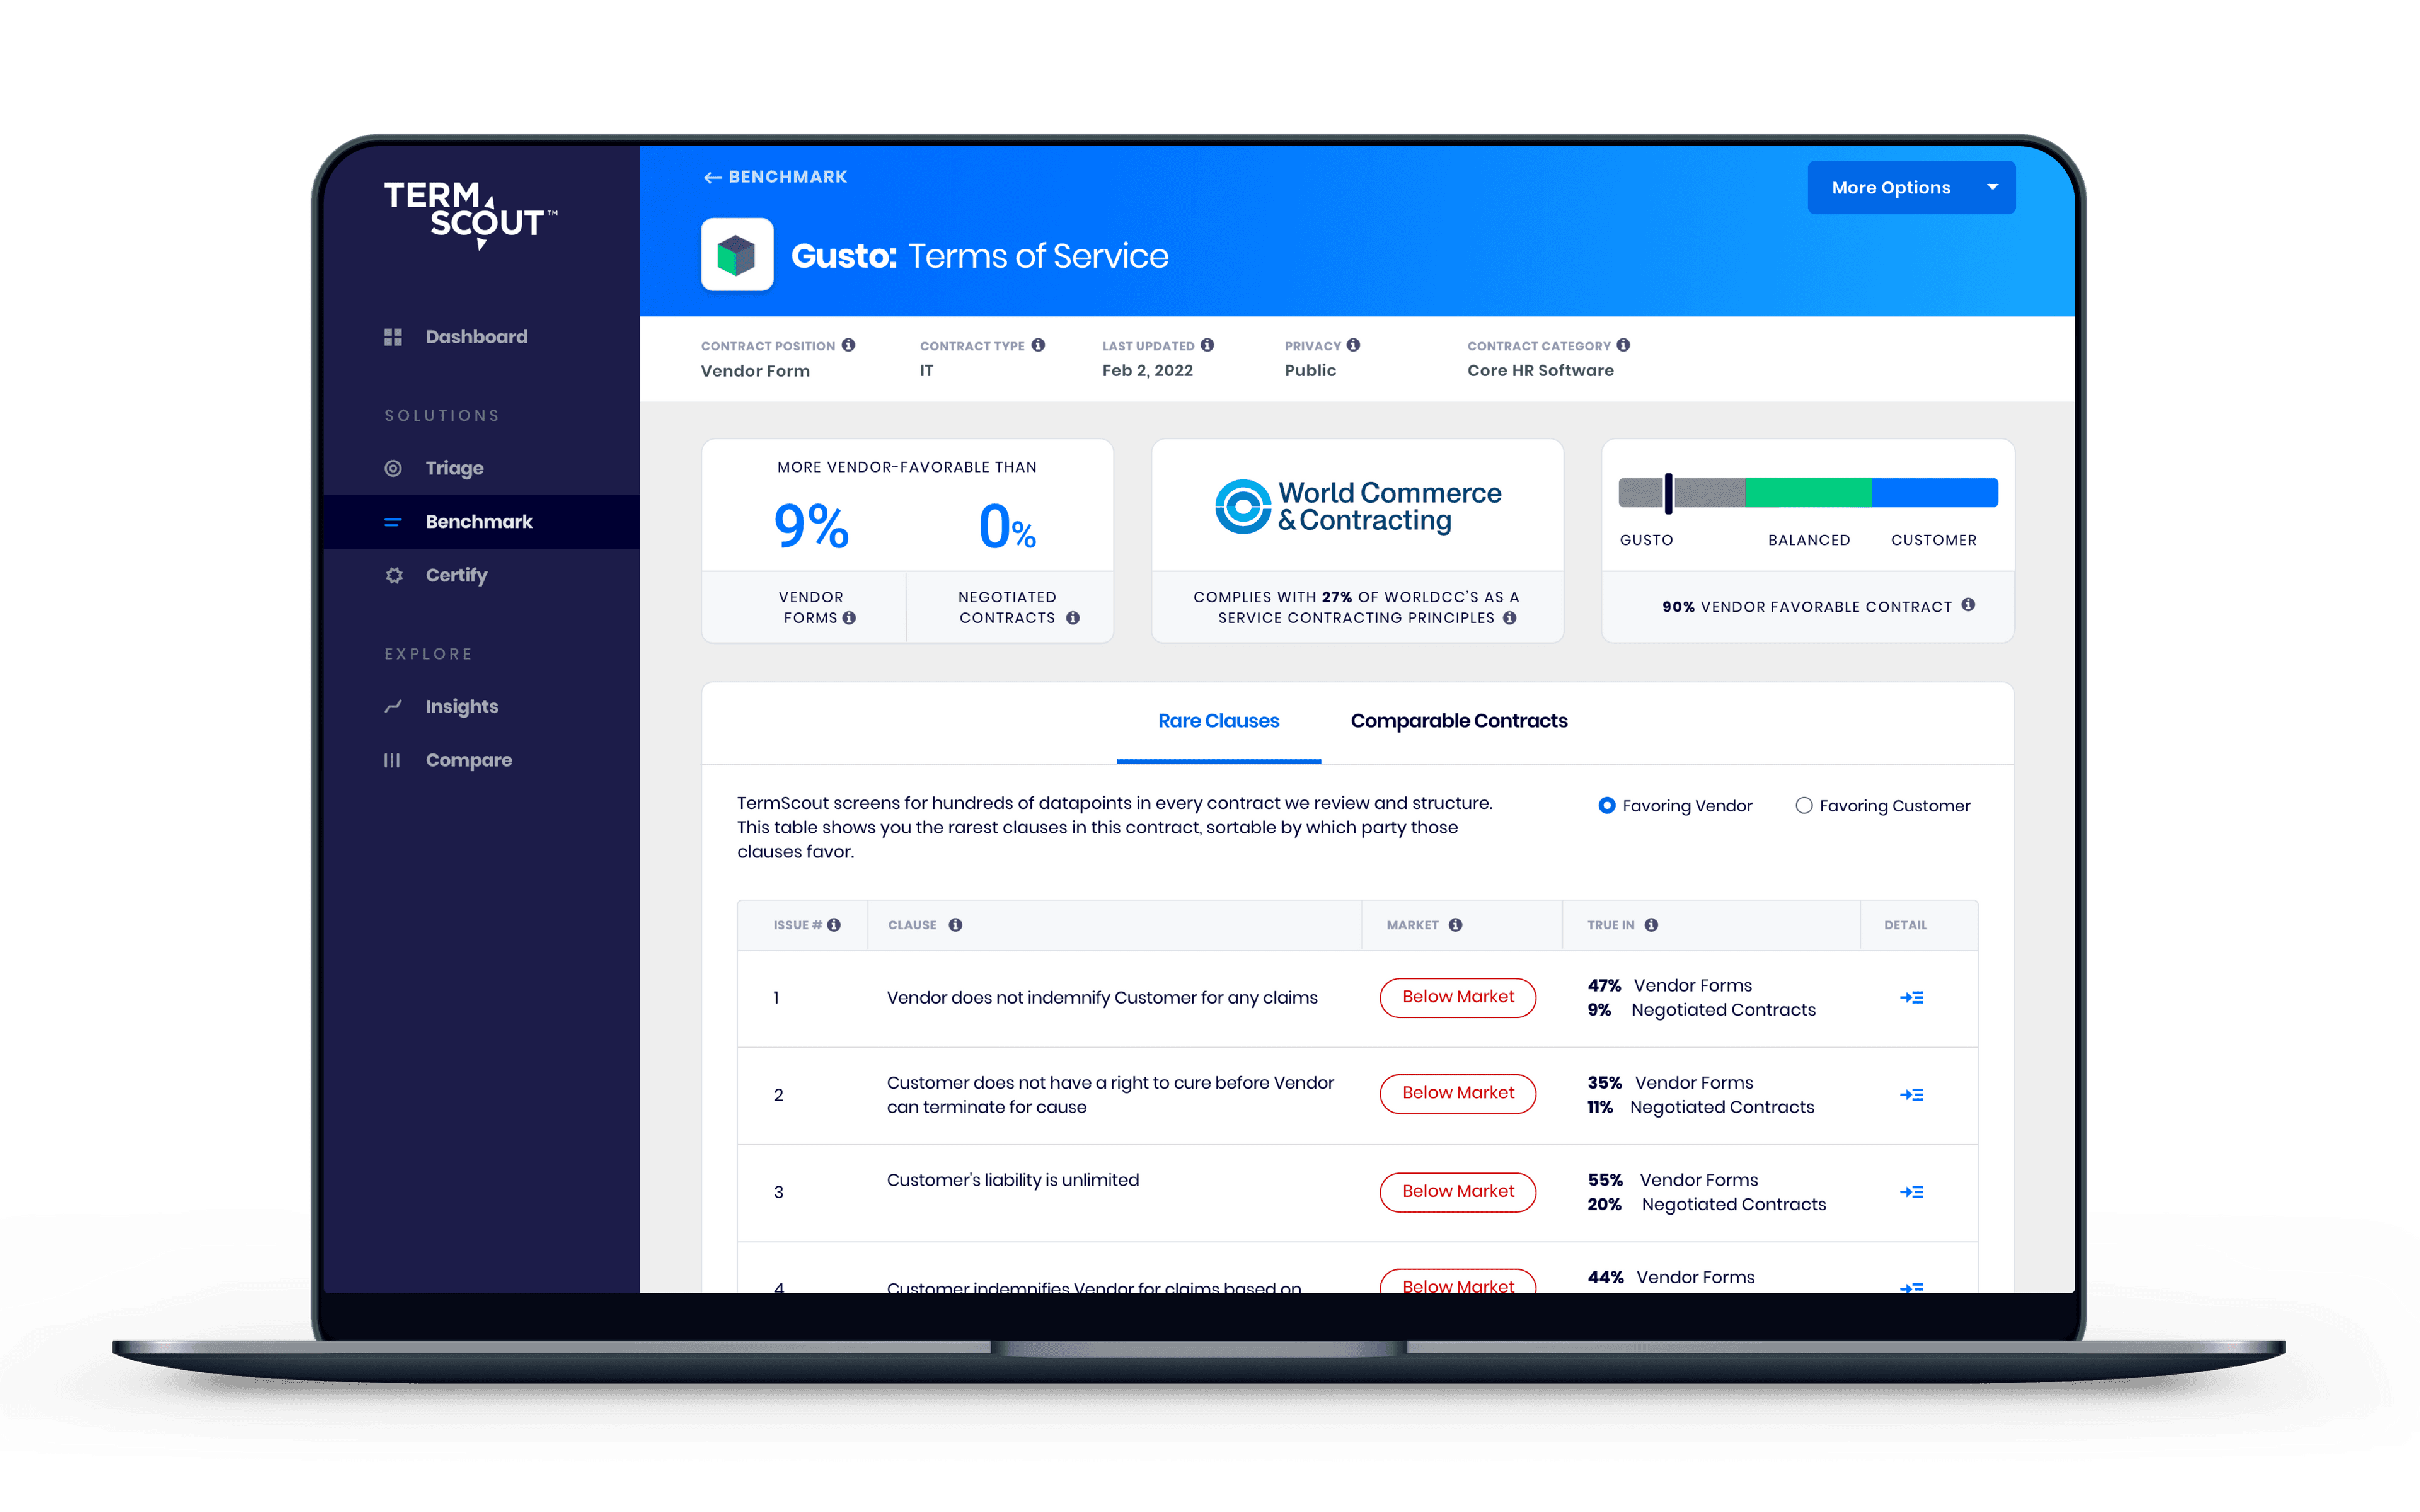Click the BENCHMARK back link
The height and width of the screenshot is (1512, 2420).
pyautogui.click(x=775, y=177)
